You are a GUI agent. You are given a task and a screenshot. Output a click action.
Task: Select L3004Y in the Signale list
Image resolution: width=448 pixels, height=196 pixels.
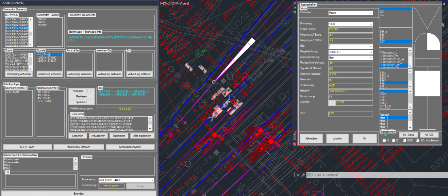(47, 58)
